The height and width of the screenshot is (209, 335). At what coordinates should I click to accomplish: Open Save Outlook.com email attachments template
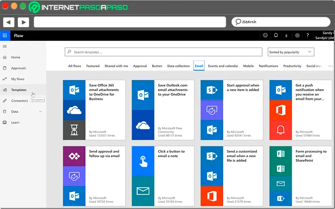(163, 110)
